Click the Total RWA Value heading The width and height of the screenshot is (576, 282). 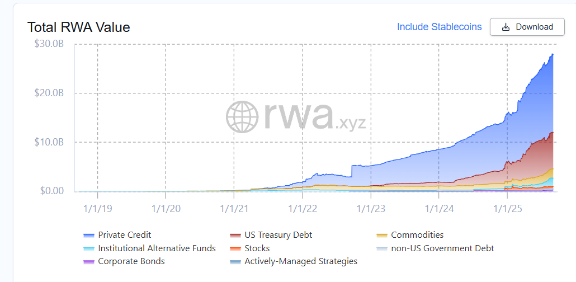click(x=78, y=27)
